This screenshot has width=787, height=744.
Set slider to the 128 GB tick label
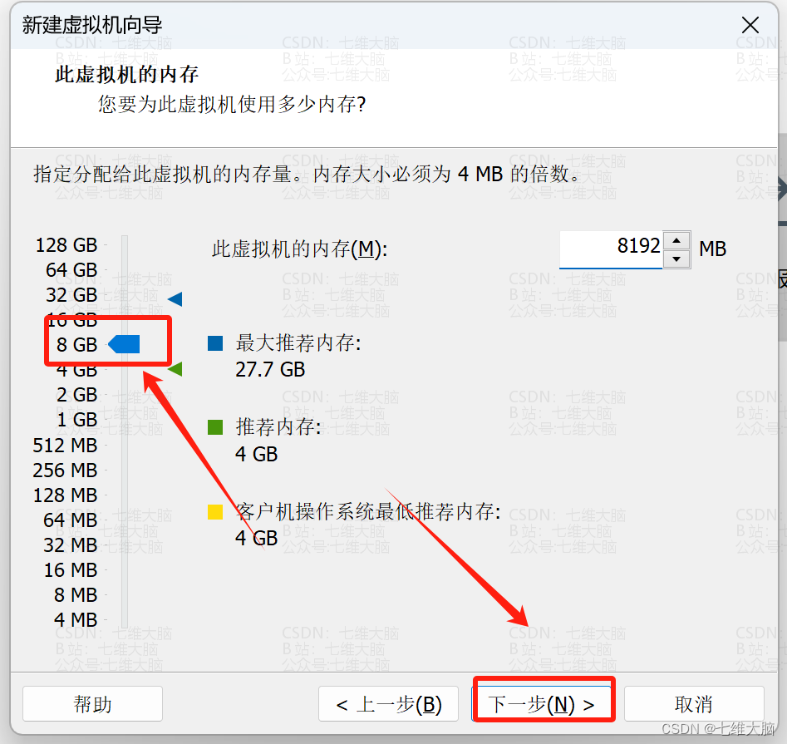66,245
